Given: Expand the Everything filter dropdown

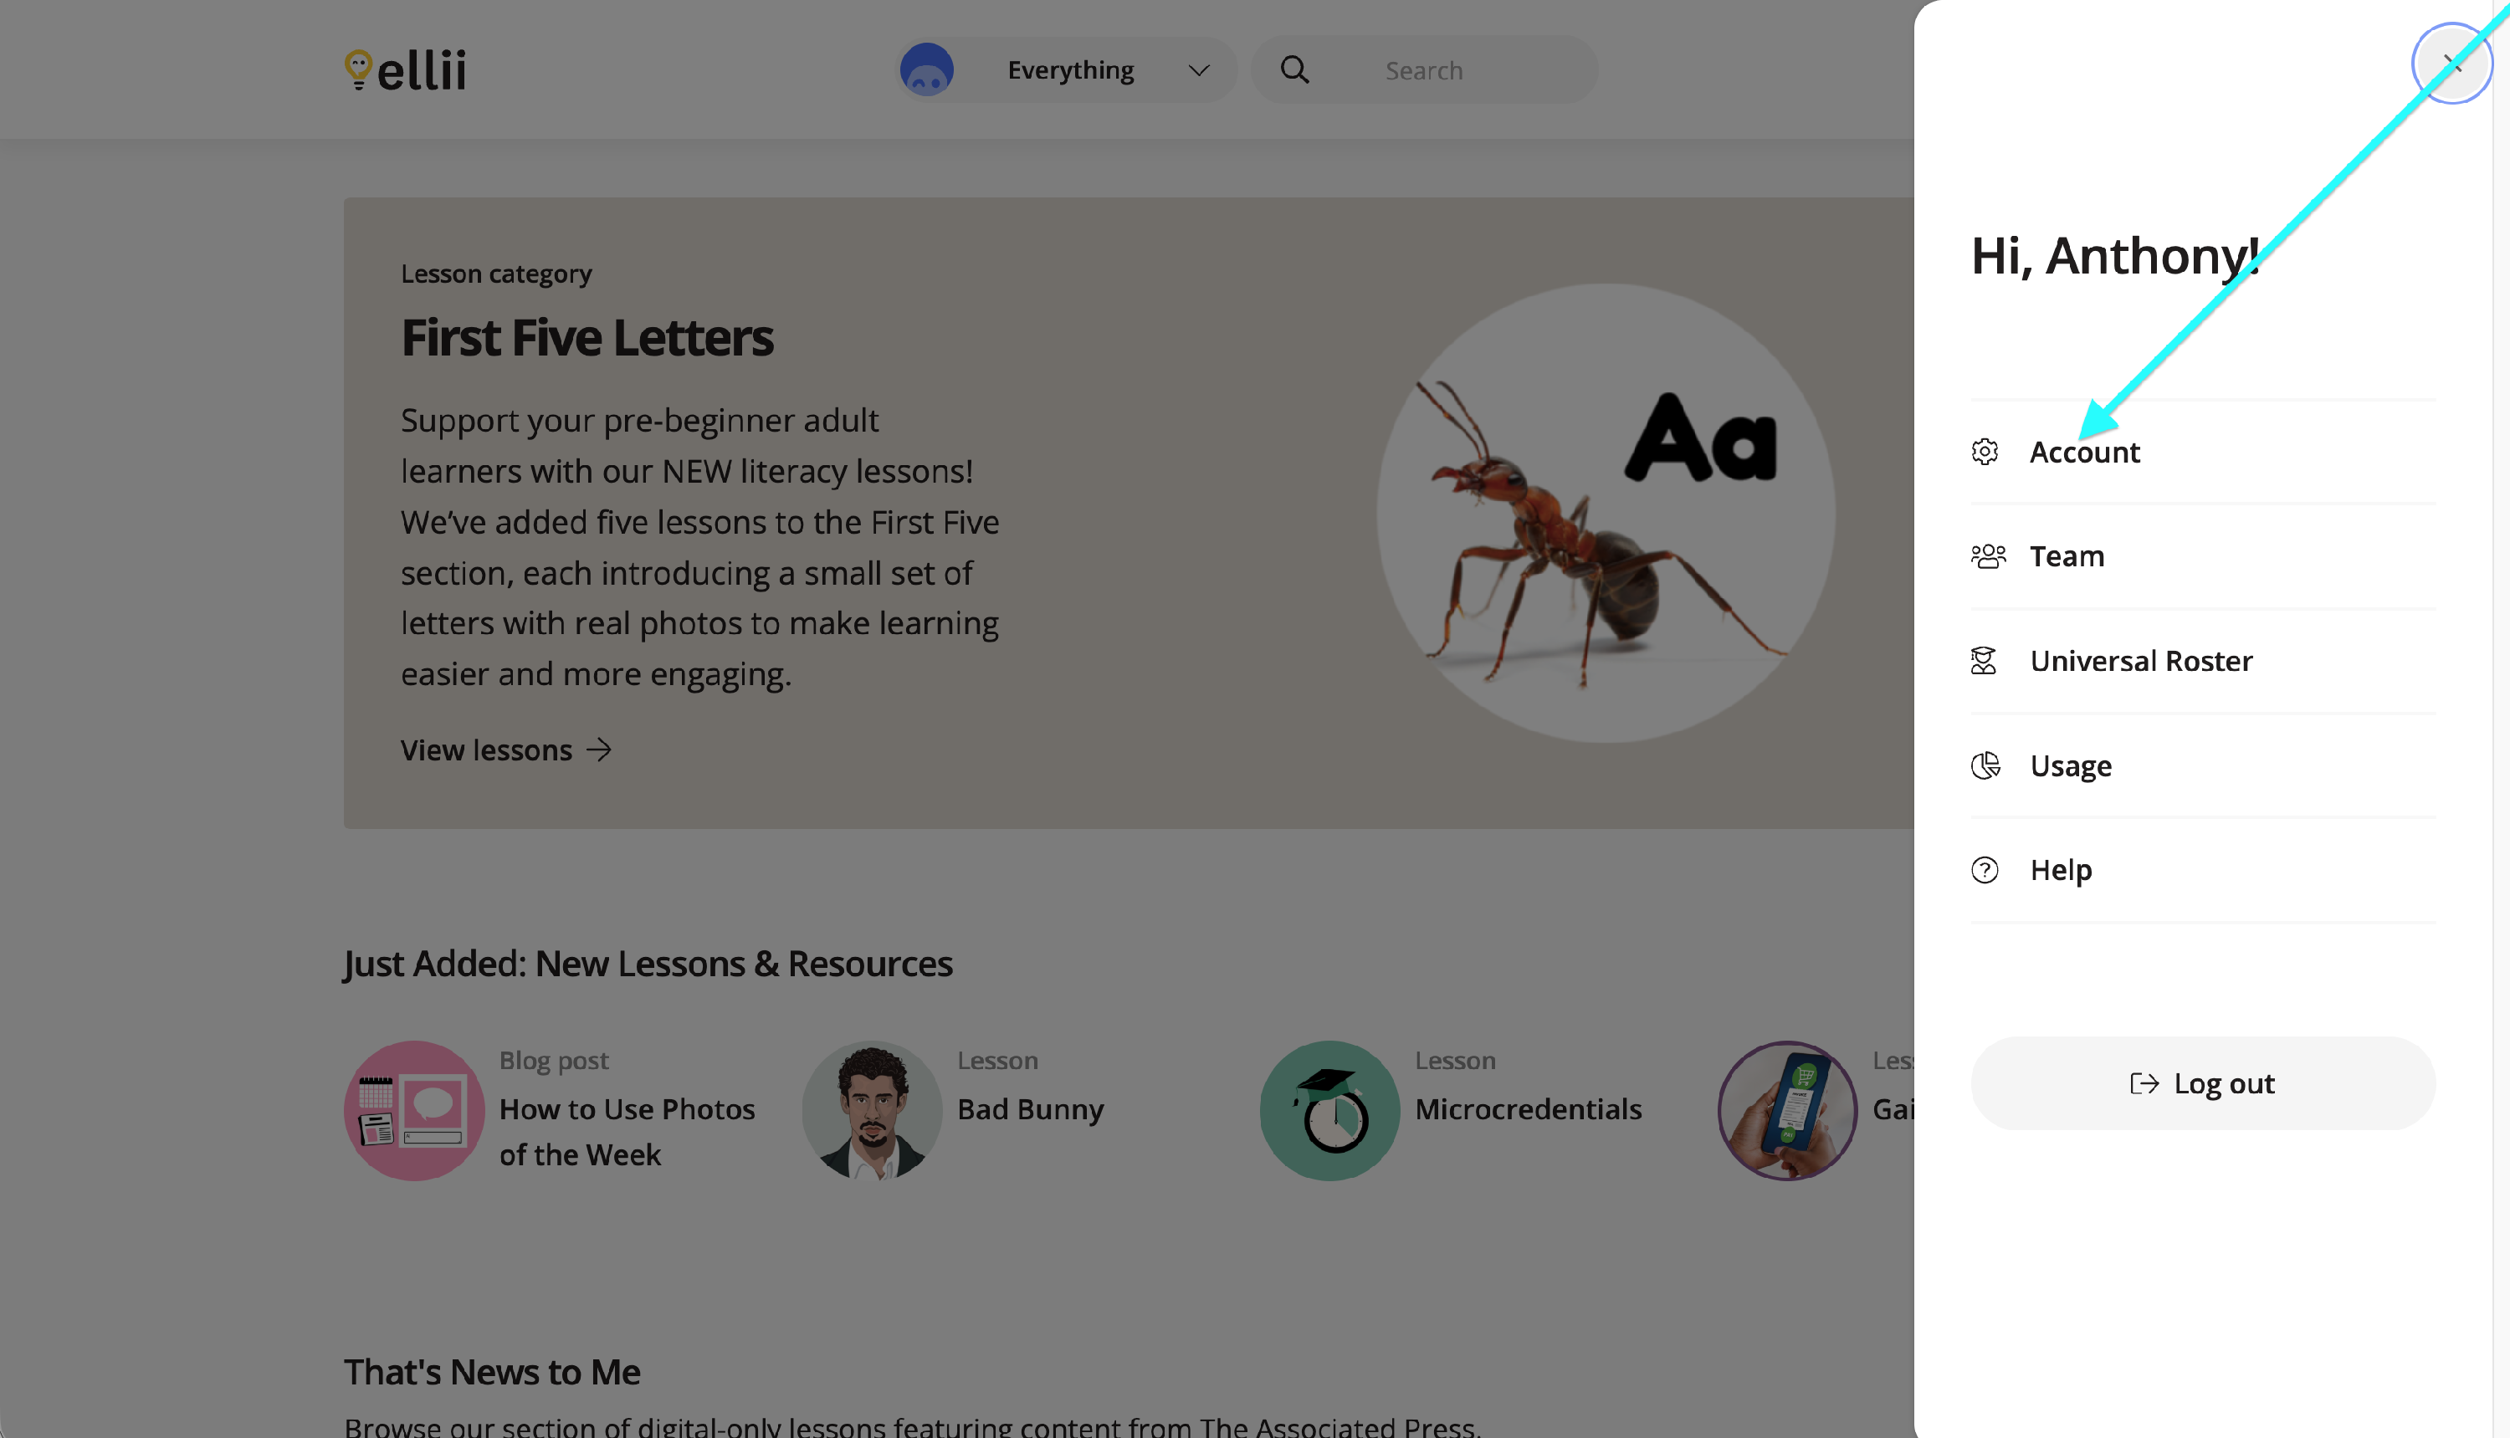Looking at the screenshot, I should click(1198, 70).
